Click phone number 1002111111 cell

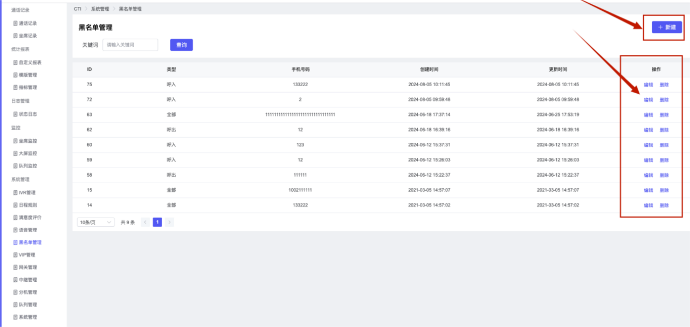(300, 190)
